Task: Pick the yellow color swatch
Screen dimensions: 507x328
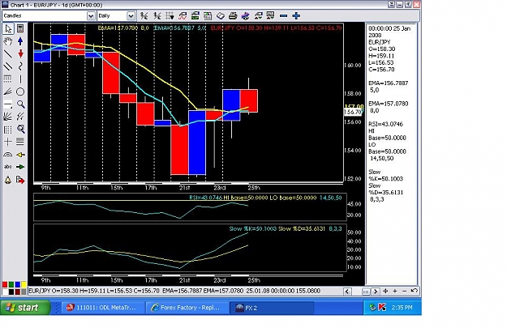Action: pos(24,285)
